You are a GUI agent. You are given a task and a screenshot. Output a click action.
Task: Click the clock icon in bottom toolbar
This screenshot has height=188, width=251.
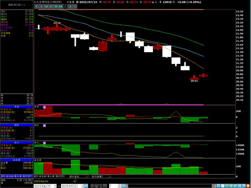click(x=223, y=186)
